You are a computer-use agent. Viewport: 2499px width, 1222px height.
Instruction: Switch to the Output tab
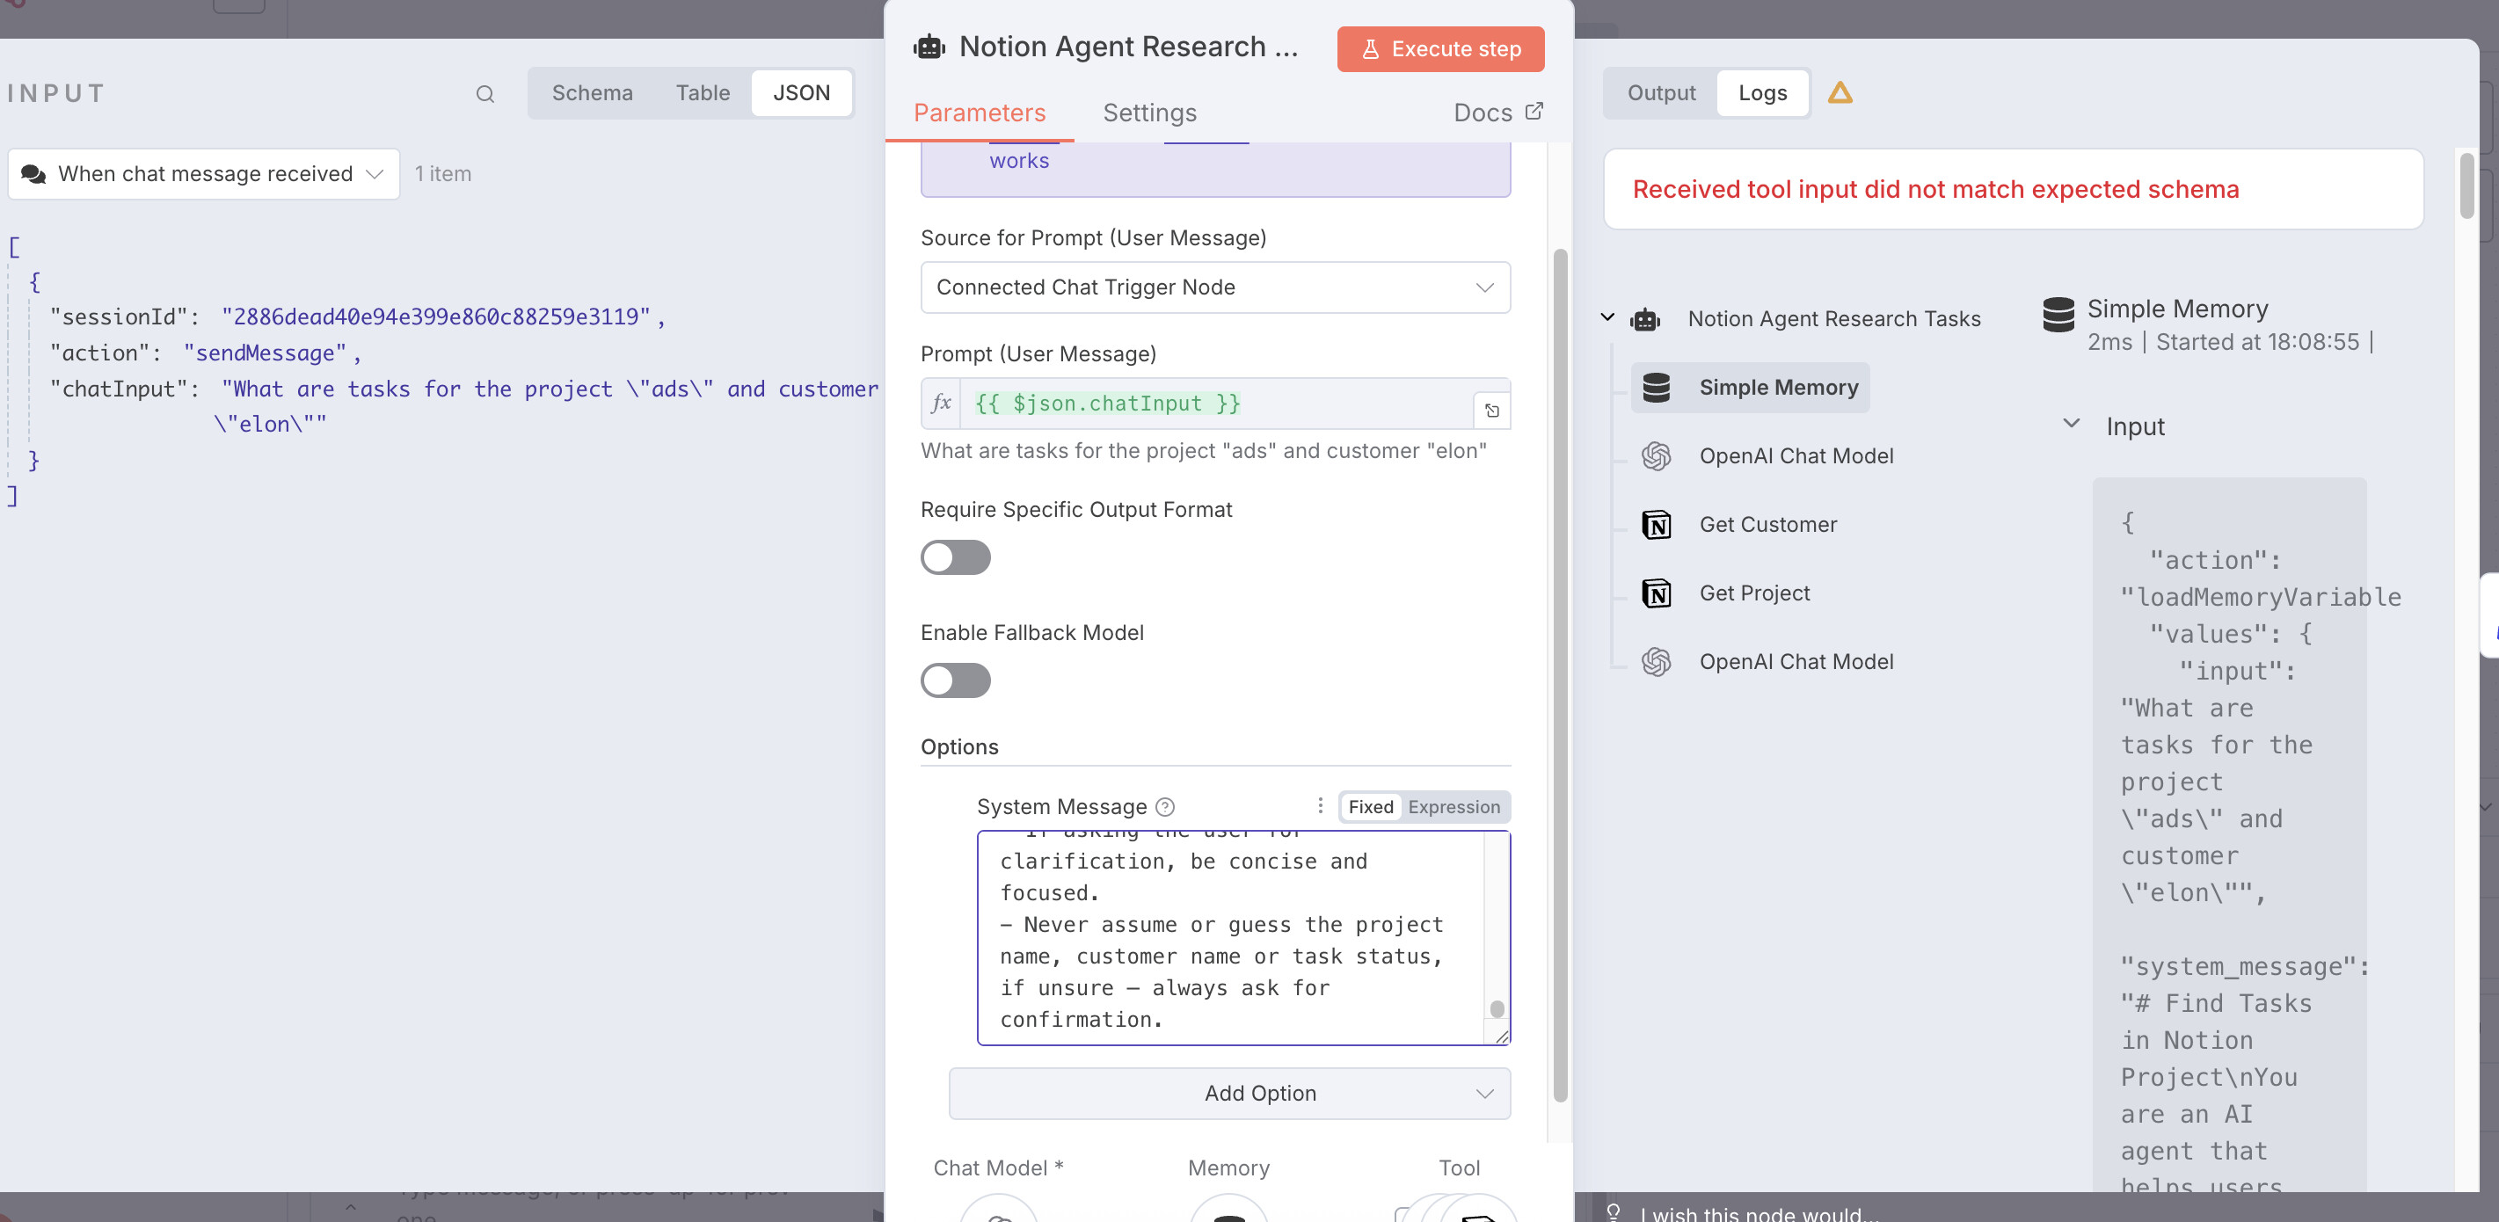tap(1661, 93)
